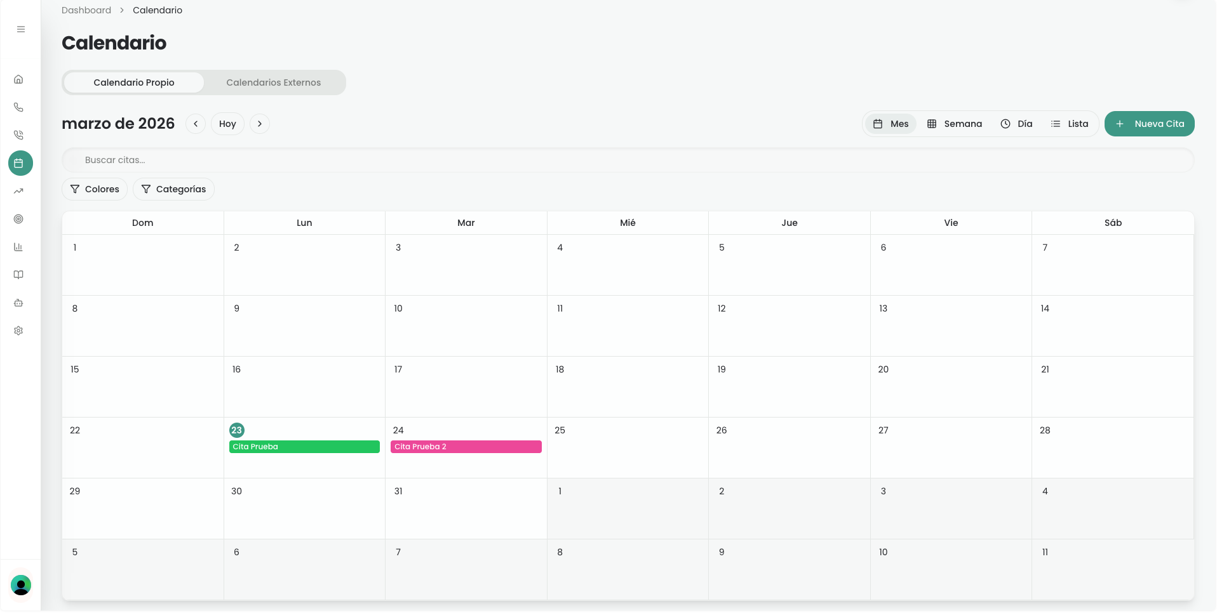Open the user avatar at the sidebar bottom

point(21,585)
